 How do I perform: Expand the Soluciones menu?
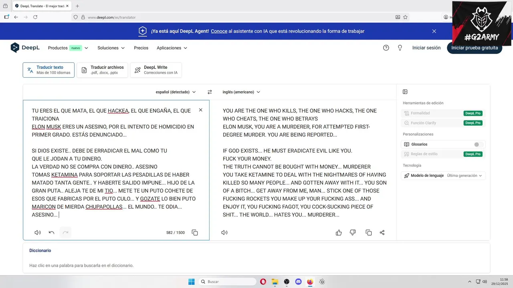pyautogui.click(x=111, y=48)
